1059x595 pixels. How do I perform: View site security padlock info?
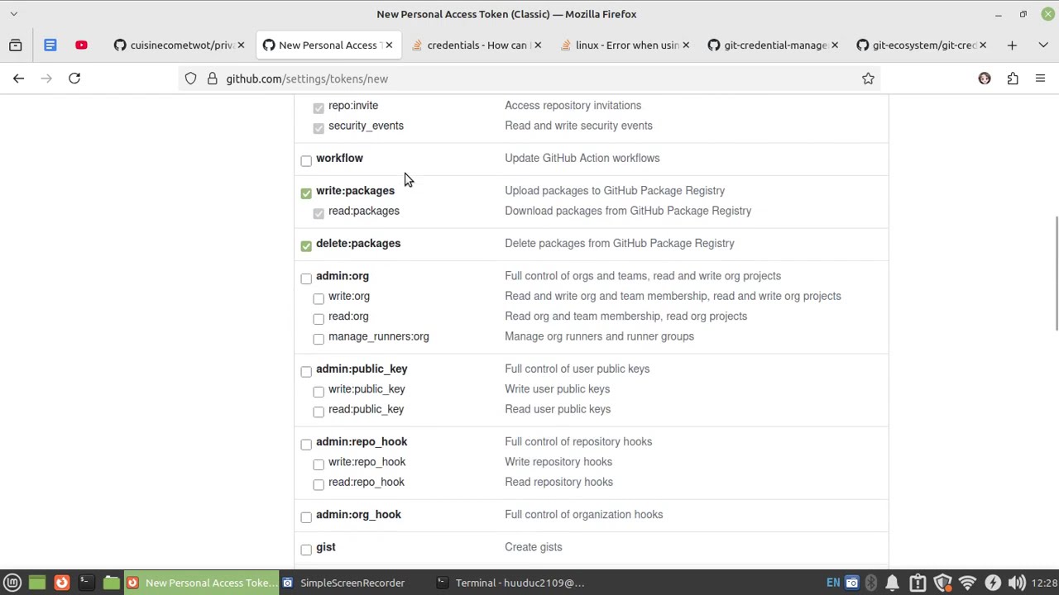[x=212, y=79]
